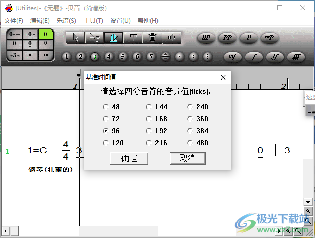Choose note number 7 button

(151, 57)
